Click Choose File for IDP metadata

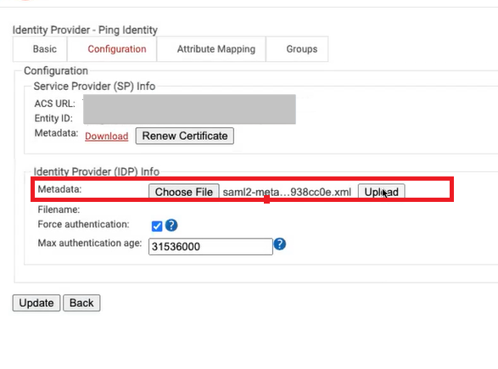click(184, 192)
